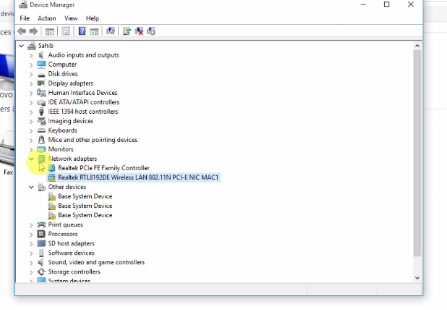Click the down arrow on the vertical scrollbar
The width and height of the screenshot is (447, 310).
click(x=417, y=278)
